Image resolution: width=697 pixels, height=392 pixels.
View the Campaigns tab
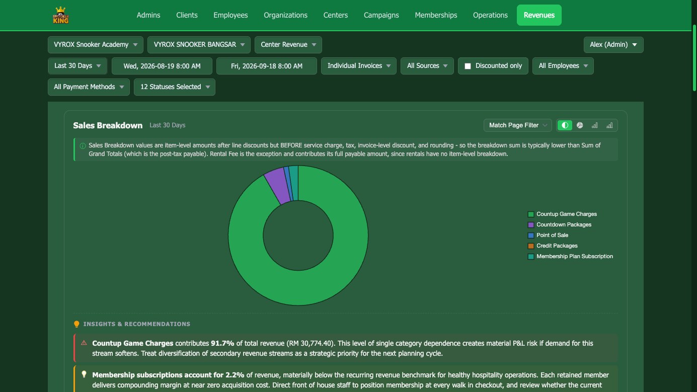click(381, 15)
